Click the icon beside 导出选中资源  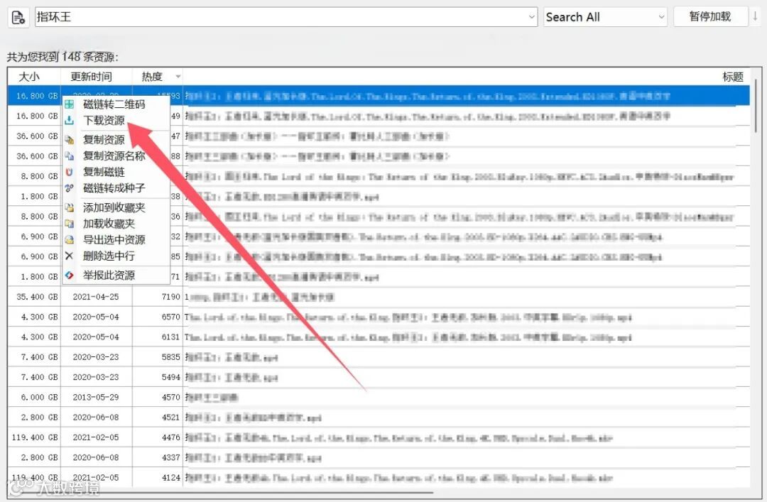(70, 240)
